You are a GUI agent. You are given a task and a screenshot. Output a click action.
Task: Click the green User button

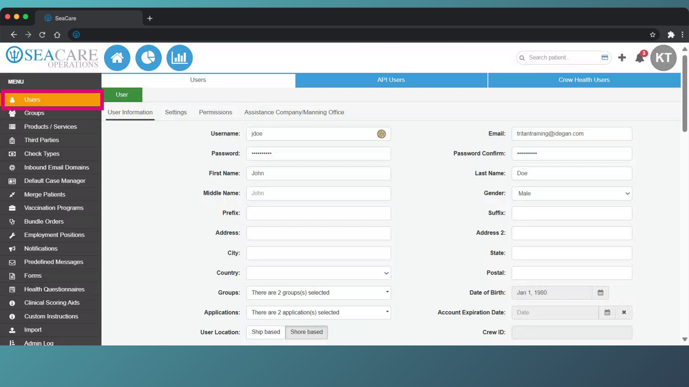[x=122, y=95]
